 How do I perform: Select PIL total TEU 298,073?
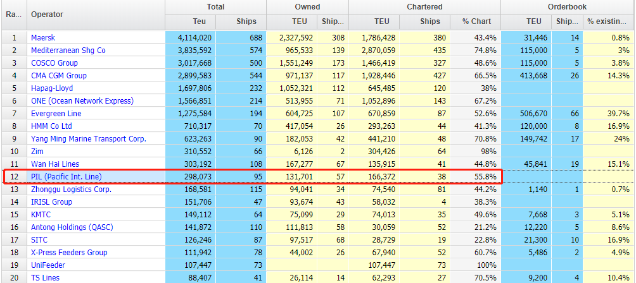198,177
